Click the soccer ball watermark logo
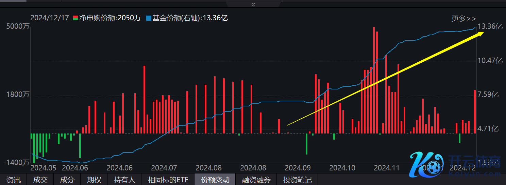Viewport: 506px width, 185px height. click(433, 167)
